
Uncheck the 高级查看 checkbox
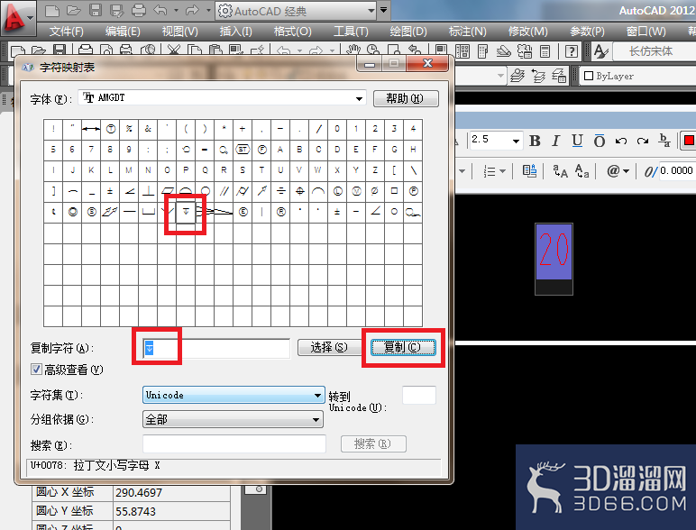pos(37,370)
